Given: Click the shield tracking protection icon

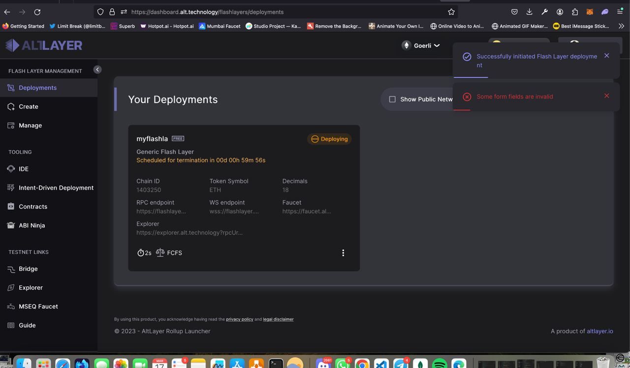Looking at the screenshot, I should (x=100, y=12).
